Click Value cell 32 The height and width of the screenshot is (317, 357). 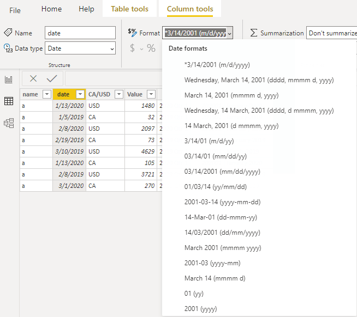[141, 117]
